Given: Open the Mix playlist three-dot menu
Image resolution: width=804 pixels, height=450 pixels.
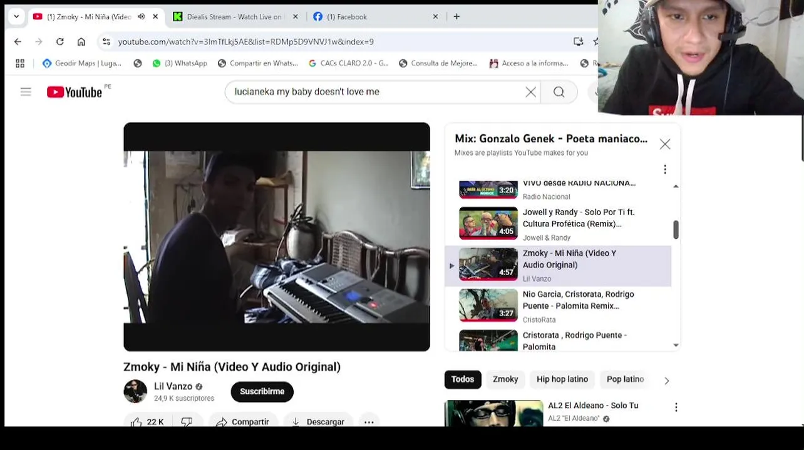Looking at the screenshot, I should click(665, 169).
